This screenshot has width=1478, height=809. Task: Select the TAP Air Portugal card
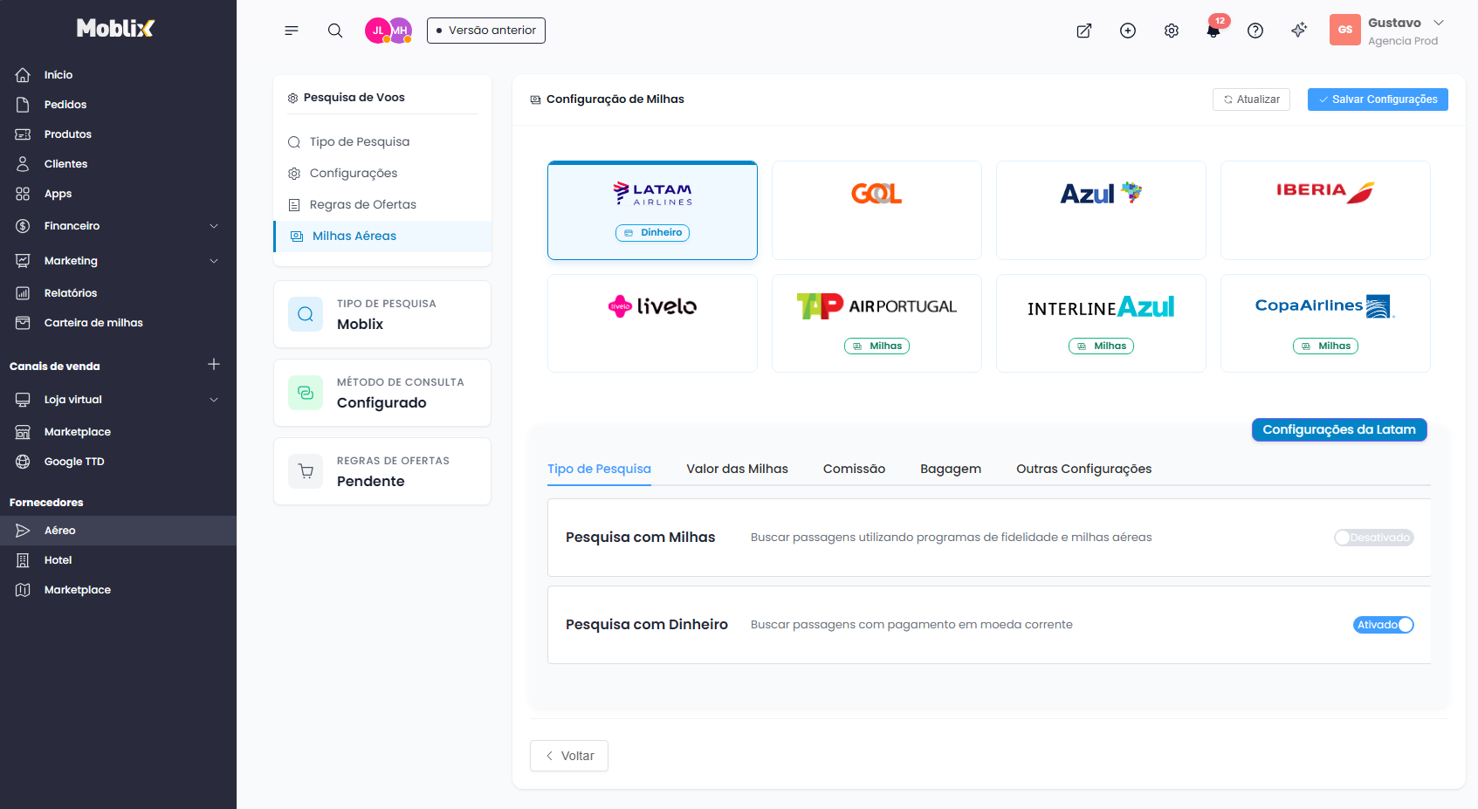pos(876,324)
